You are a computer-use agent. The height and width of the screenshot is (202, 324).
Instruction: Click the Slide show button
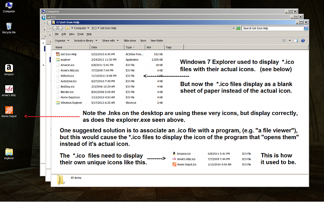tap(130, 40)
